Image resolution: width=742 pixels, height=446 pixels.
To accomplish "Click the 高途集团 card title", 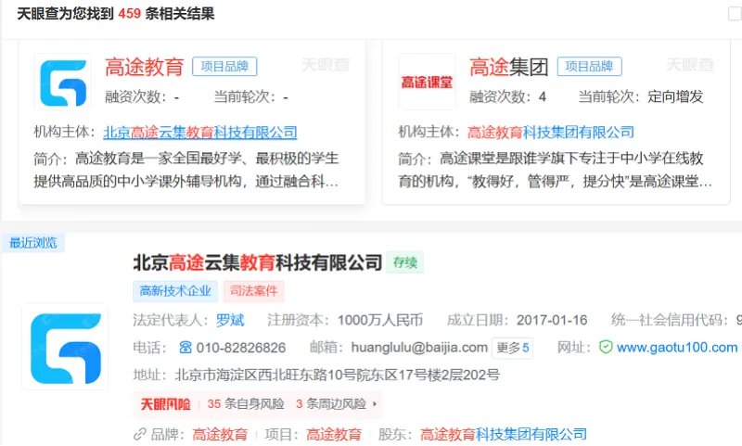I will point(508,67).
